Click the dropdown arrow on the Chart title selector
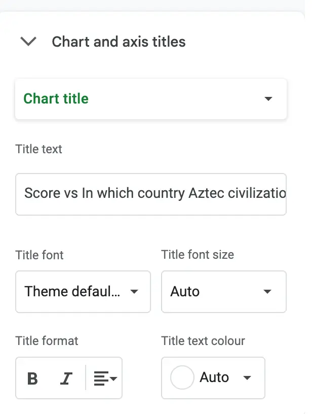Viewport: 312px width, 414px height. pyautogui.click(x=268, y=99)
